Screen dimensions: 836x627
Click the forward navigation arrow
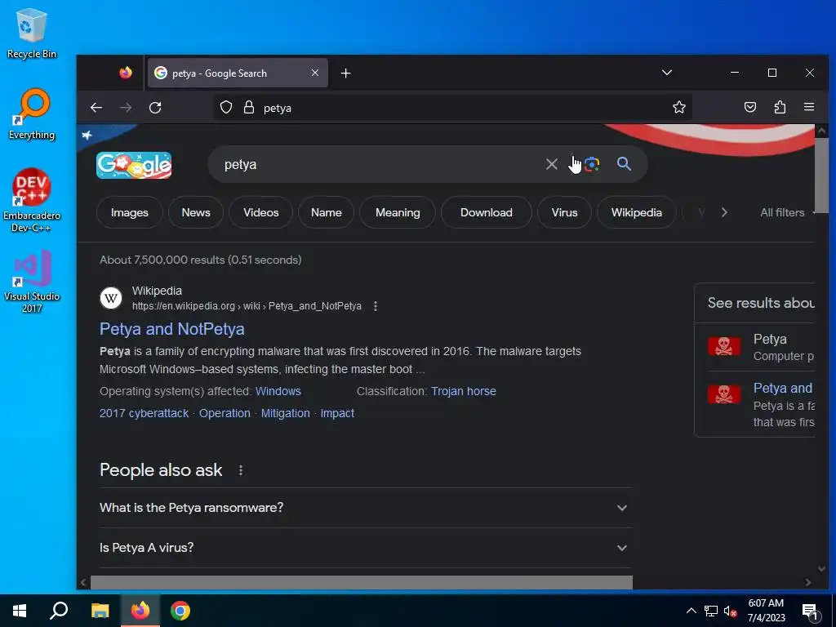point(126,108)
